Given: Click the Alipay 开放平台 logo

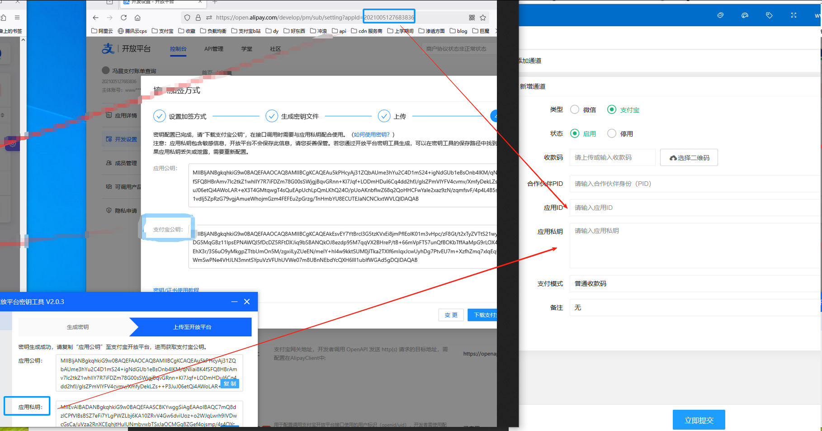Looking at the screenshot, I should coord(126,48).
